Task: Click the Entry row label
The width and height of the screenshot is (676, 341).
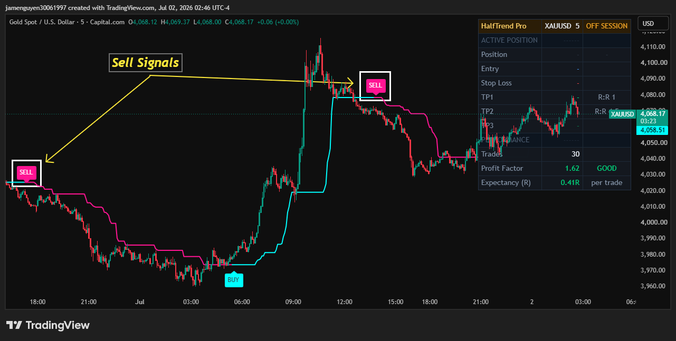Action: pos(490,69)
